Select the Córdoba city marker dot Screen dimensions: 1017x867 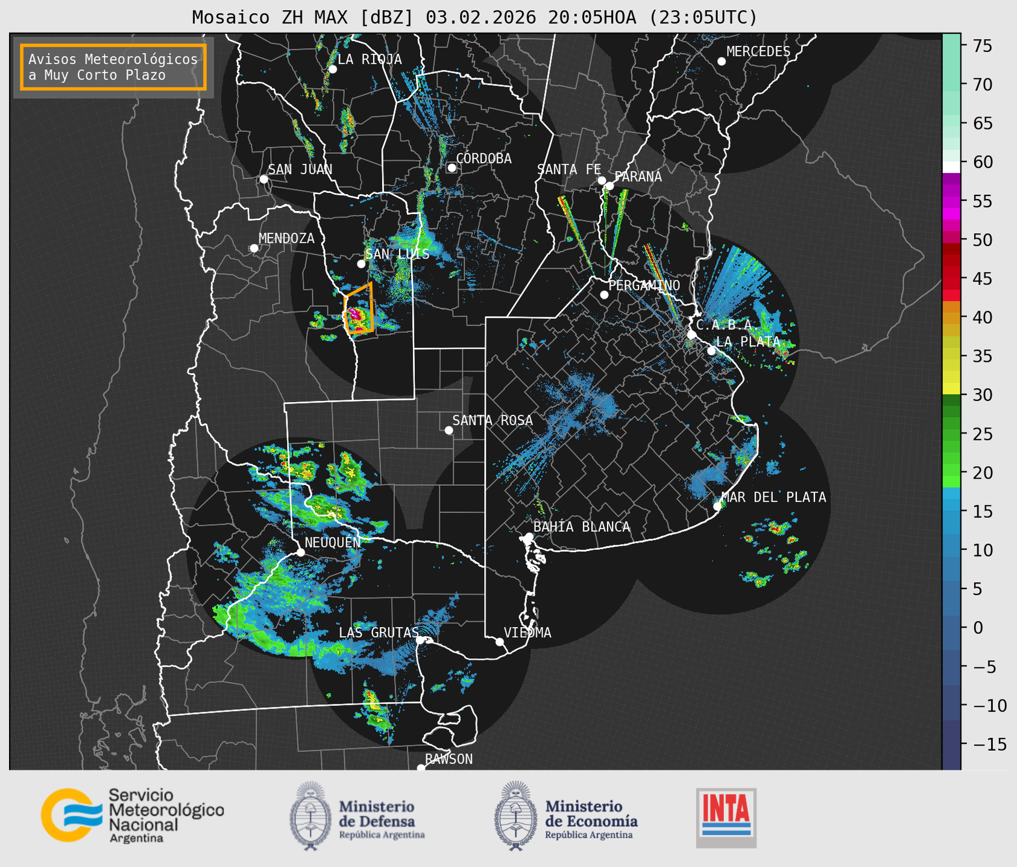pos(452,168)
